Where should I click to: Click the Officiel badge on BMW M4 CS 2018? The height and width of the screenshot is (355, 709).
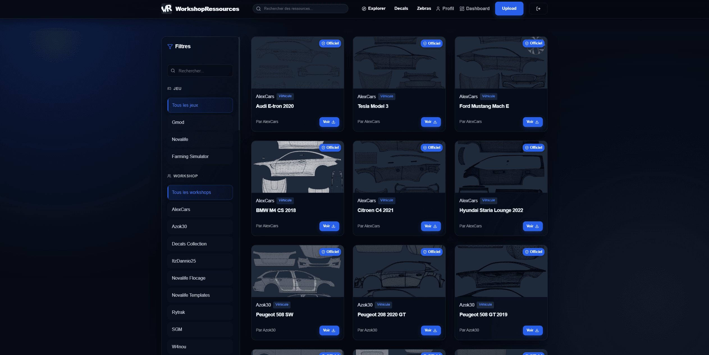(330, 148)
